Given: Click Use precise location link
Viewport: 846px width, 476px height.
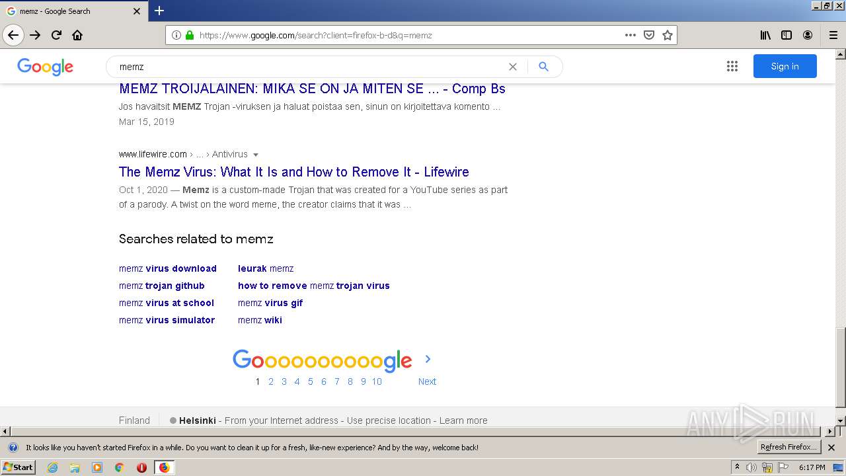Looking at the screenshot, I should pos(389,420).
